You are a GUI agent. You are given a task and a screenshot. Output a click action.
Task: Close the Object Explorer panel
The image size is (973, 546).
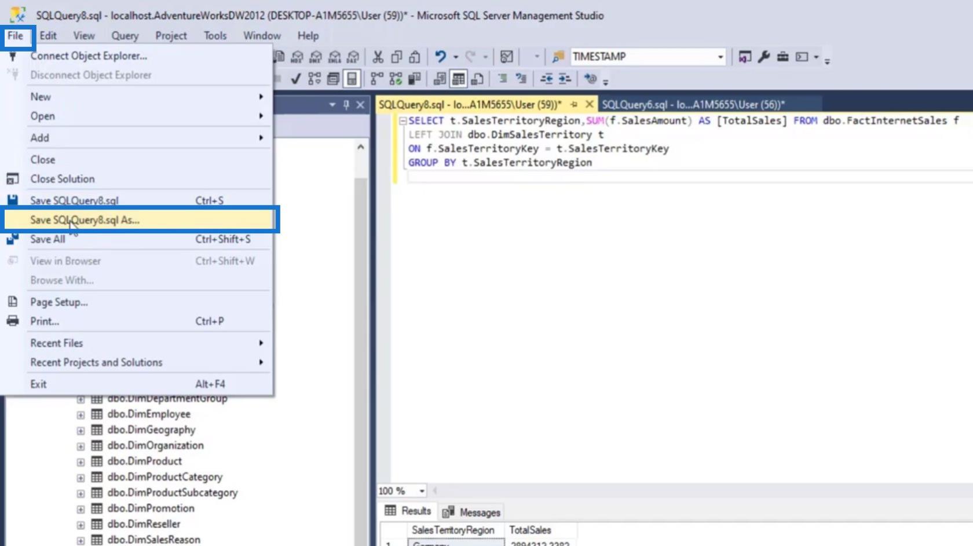(360, 105)
